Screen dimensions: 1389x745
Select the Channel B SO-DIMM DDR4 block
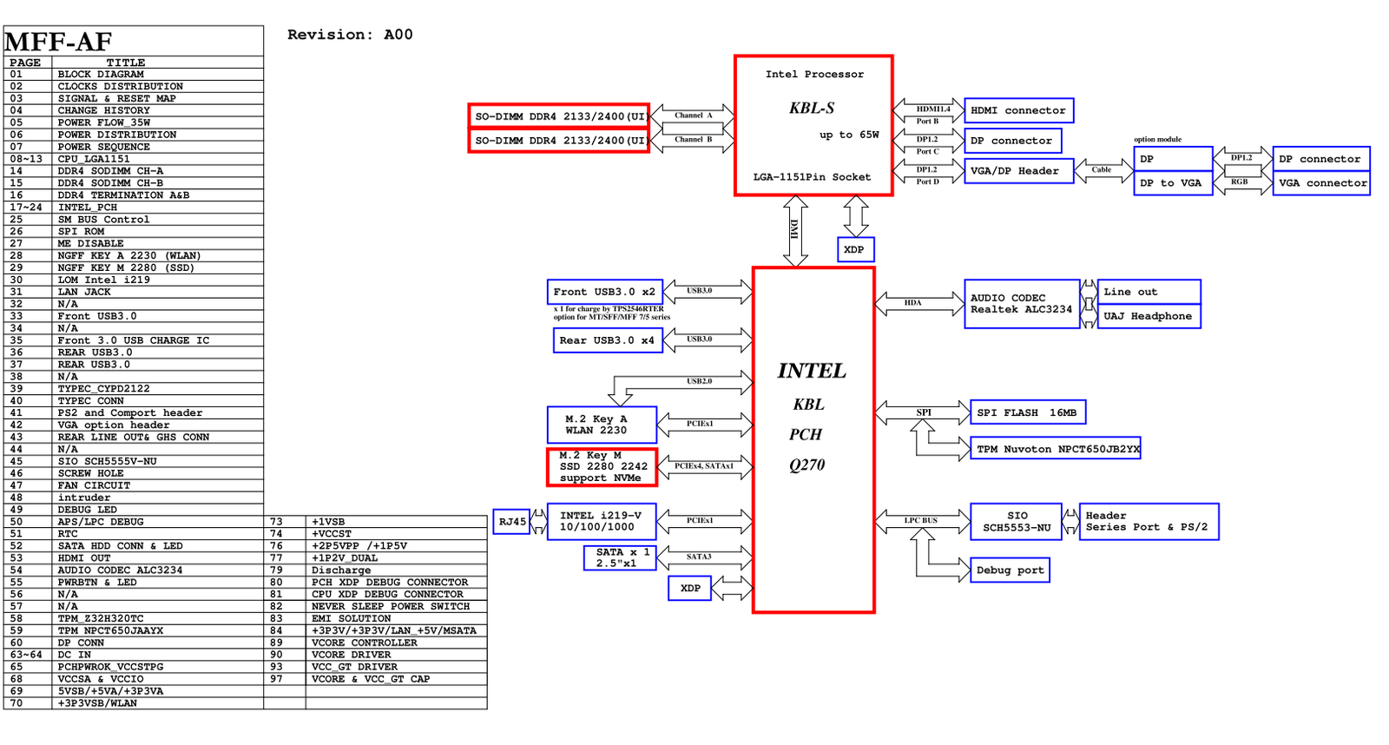[559, 140]
